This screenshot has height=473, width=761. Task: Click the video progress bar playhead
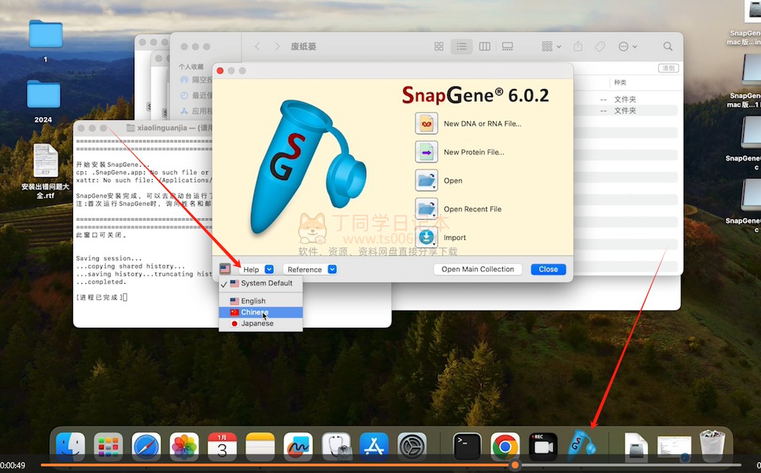[x=514, y=465]
